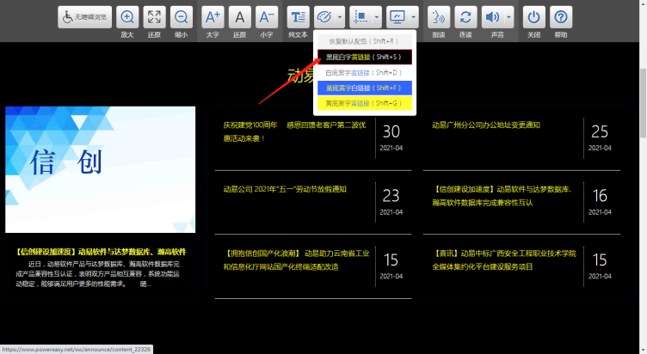Open the 动易公司2021年五一劳动节放假通知 link

pyautogui.click(x=285, y=189)
